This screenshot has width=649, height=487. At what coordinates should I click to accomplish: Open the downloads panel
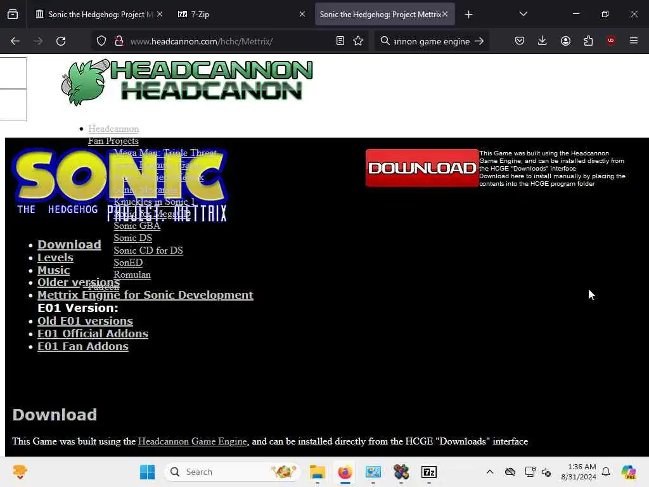point(543,41)
